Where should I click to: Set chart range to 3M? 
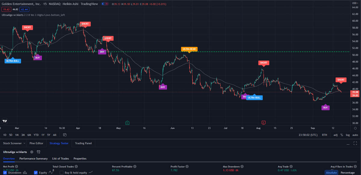tap(23, 135)
